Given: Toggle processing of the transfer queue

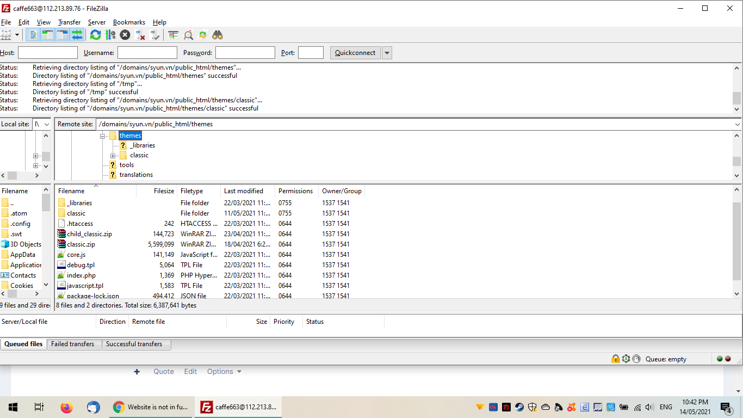Looking at the screenshot, I should click(110, 35).
